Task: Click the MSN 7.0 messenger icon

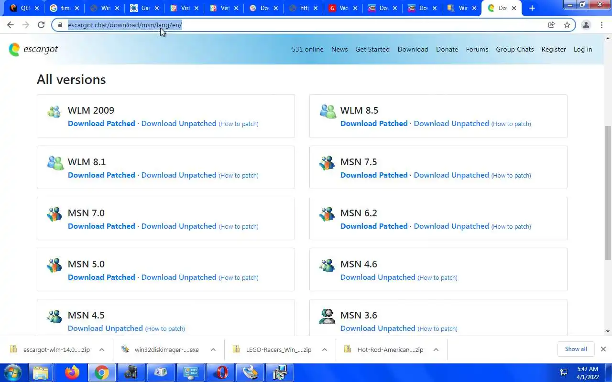Action: (55, 214)
